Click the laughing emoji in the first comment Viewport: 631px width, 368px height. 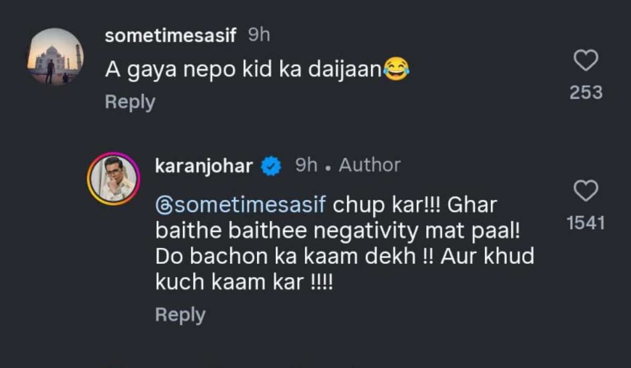point(396,70)
